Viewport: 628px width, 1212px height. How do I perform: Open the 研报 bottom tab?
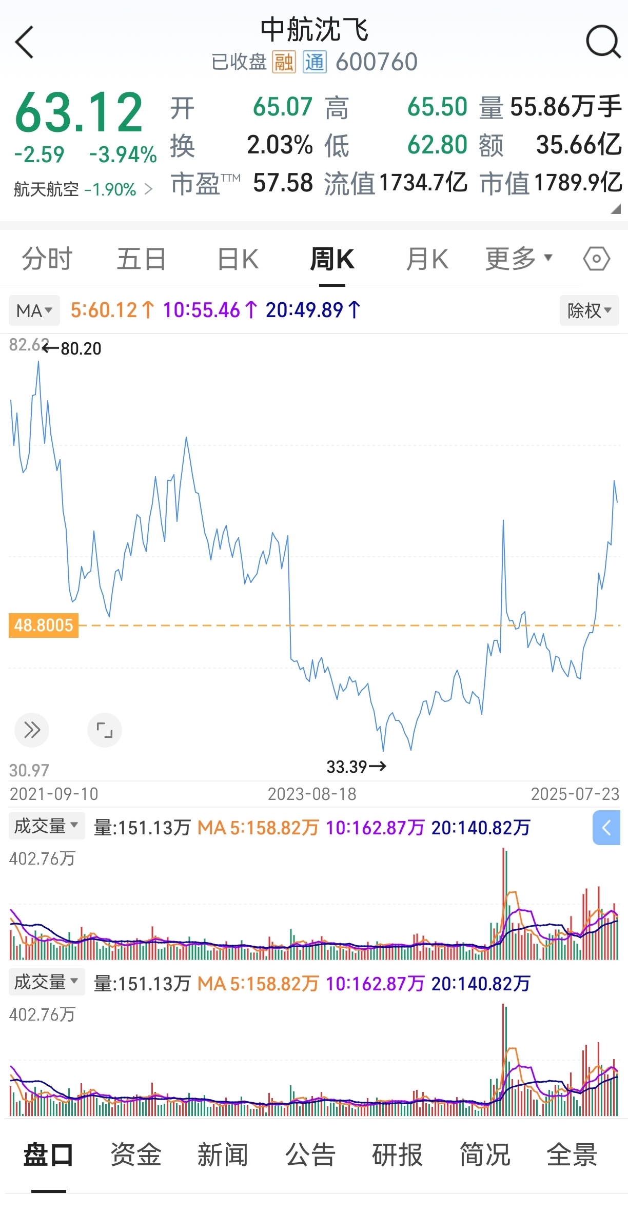tap(398, 1155)
